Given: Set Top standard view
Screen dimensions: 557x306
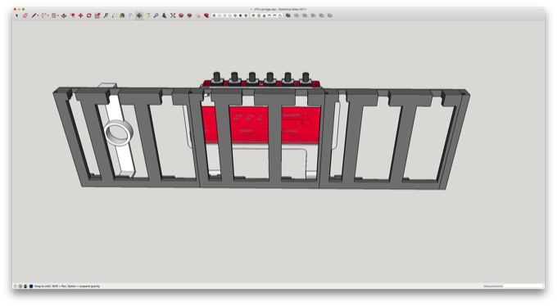Looking at the screenshot, I should tap(259, 16).
